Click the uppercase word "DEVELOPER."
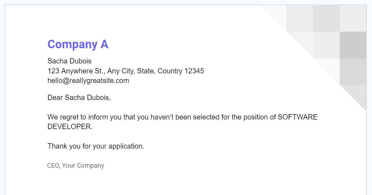372x195 pixels. [x=70, y=127]
